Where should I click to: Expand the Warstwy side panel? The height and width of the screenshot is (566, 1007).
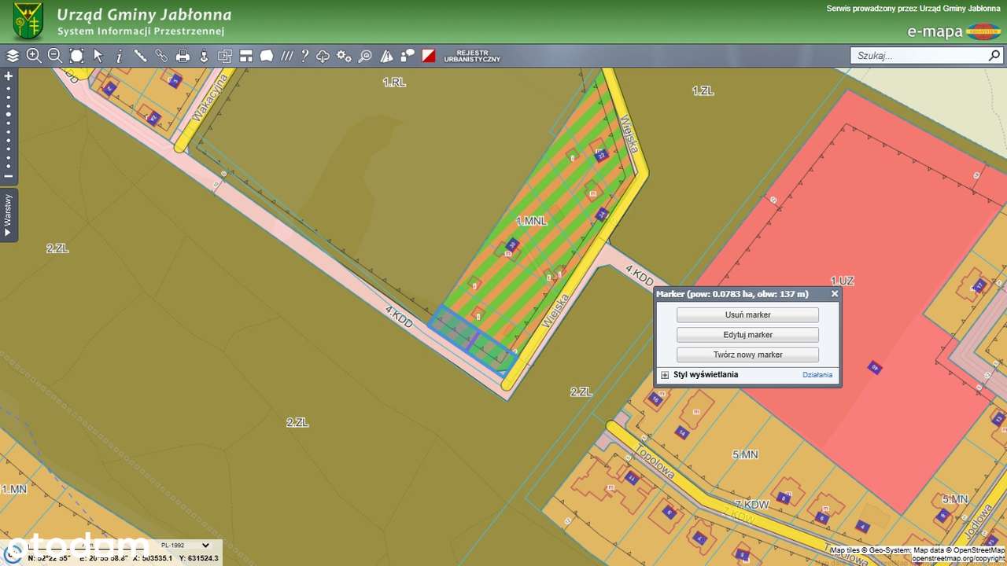[9, 215]
